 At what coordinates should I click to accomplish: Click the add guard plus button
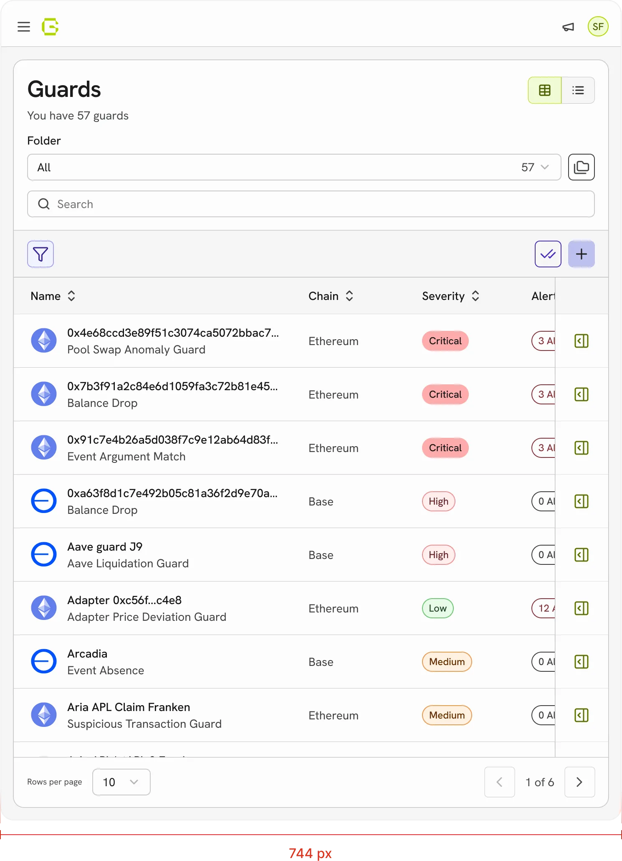pos(581,254)
